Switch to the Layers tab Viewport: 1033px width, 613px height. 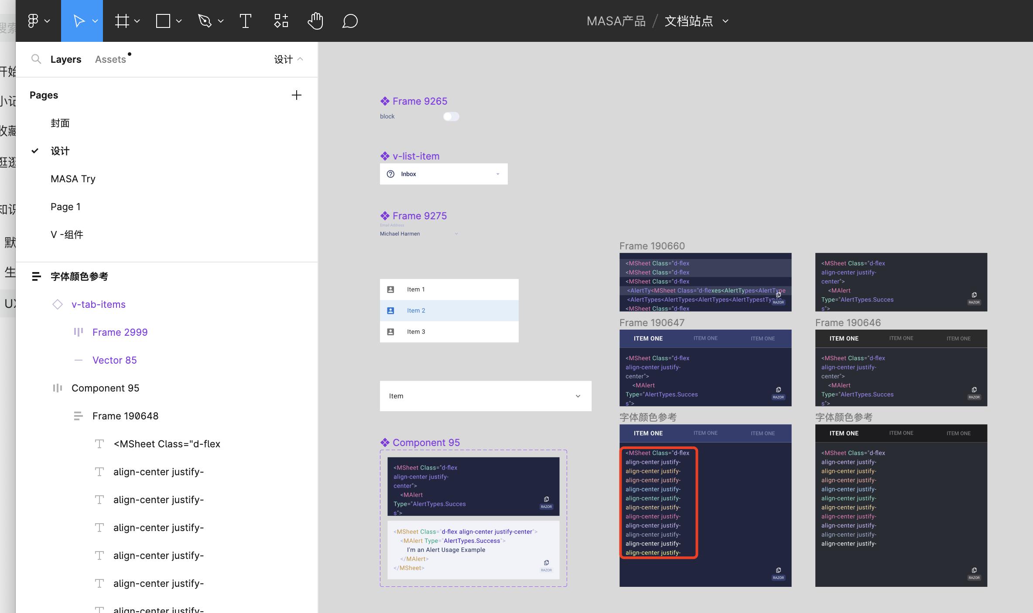(x=66, y=59)
